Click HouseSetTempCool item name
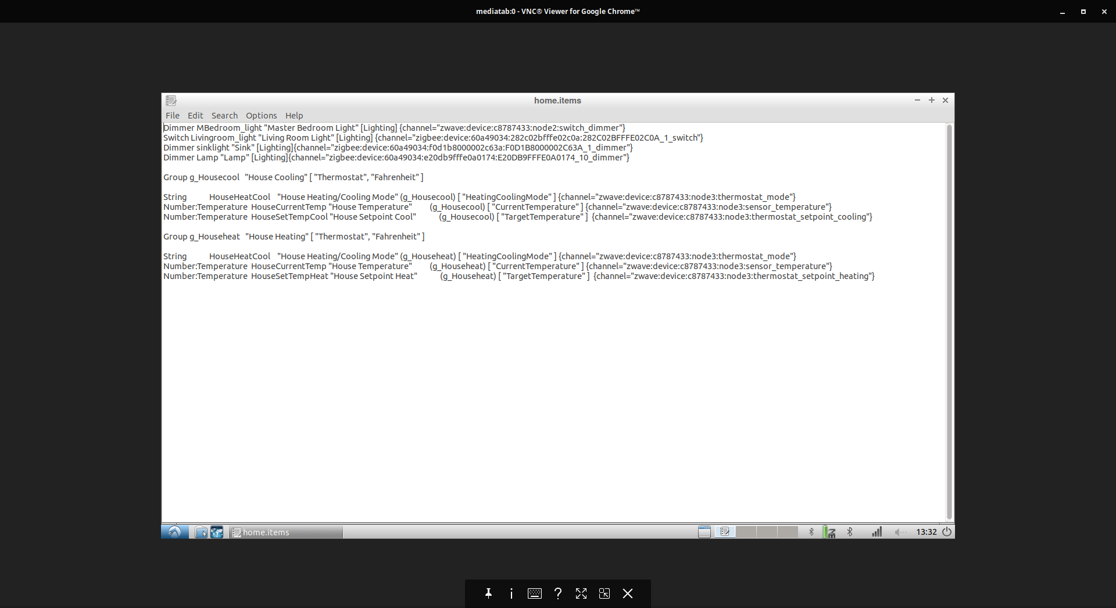The width and height of the screenshot is (1116, 608). pyautogui.click(x=289, y=217)
